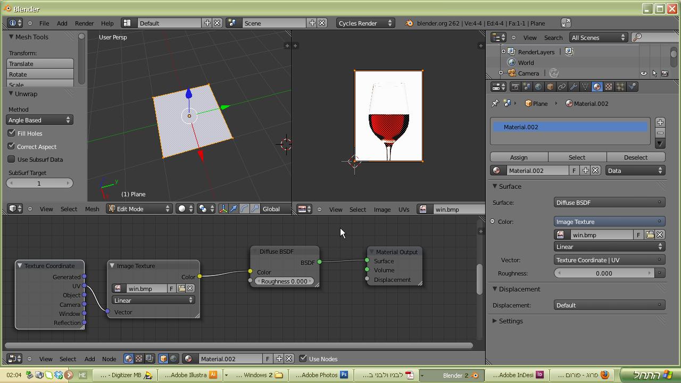Screen dimensions: 681x383
Task: Open the Particles properties tab icon
Action: coord(620,87)
